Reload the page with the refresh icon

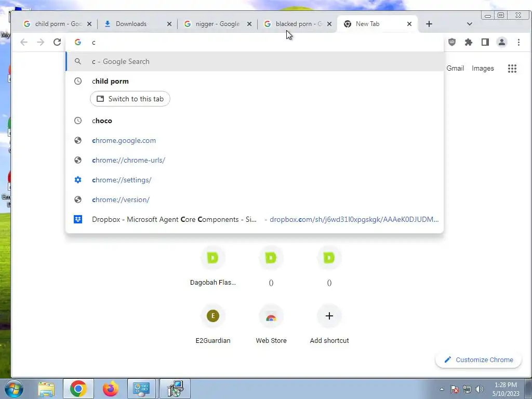coord(57,42)
